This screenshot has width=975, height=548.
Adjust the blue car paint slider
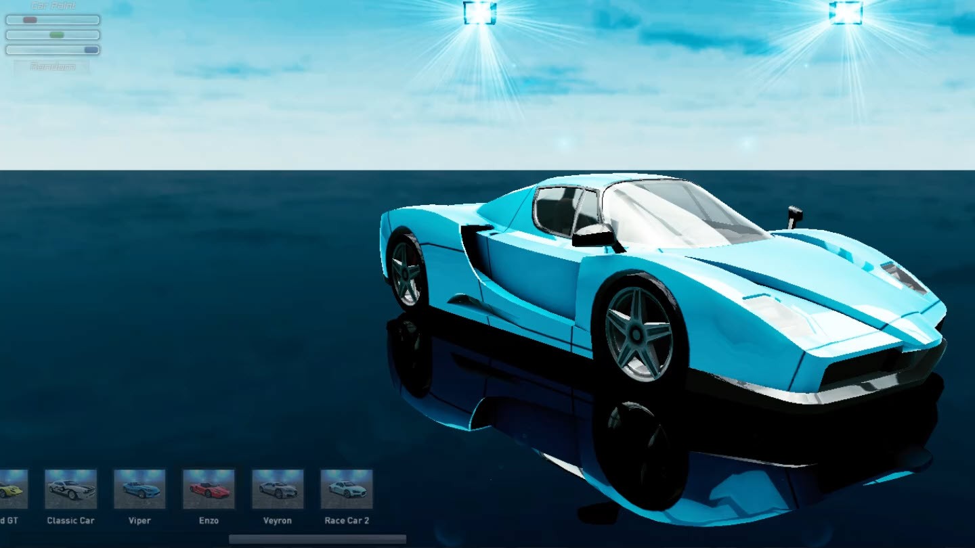pos(53,50)
